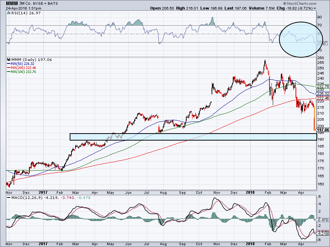Click the RSI(14) 26.97 legend label

26,13
